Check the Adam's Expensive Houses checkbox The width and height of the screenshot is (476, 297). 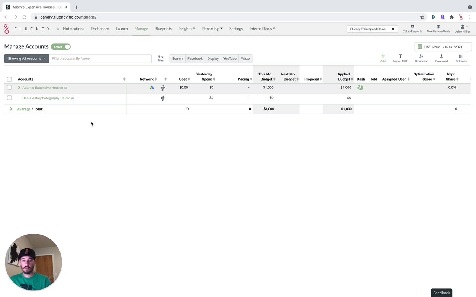pos(9,88)
